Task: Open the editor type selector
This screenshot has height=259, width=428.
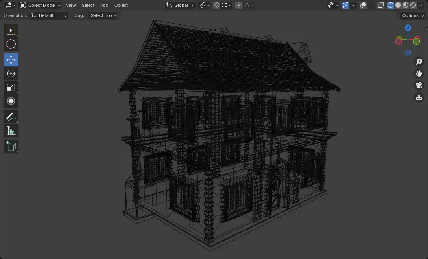Action: point(10,5)
